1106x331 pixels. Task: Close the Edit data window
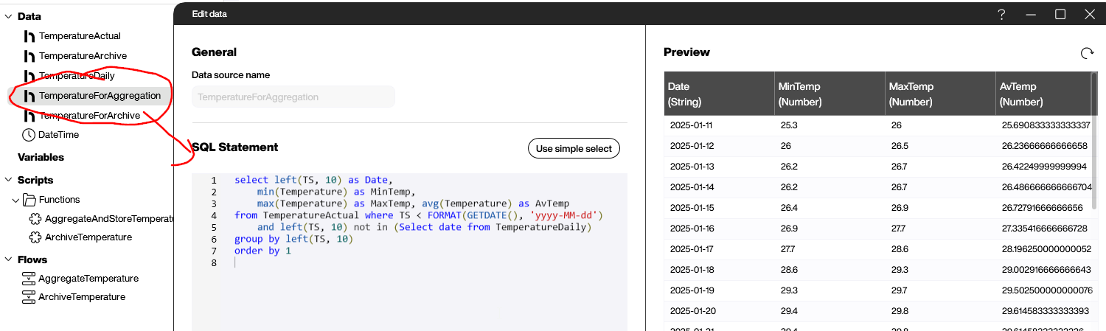1090,14
